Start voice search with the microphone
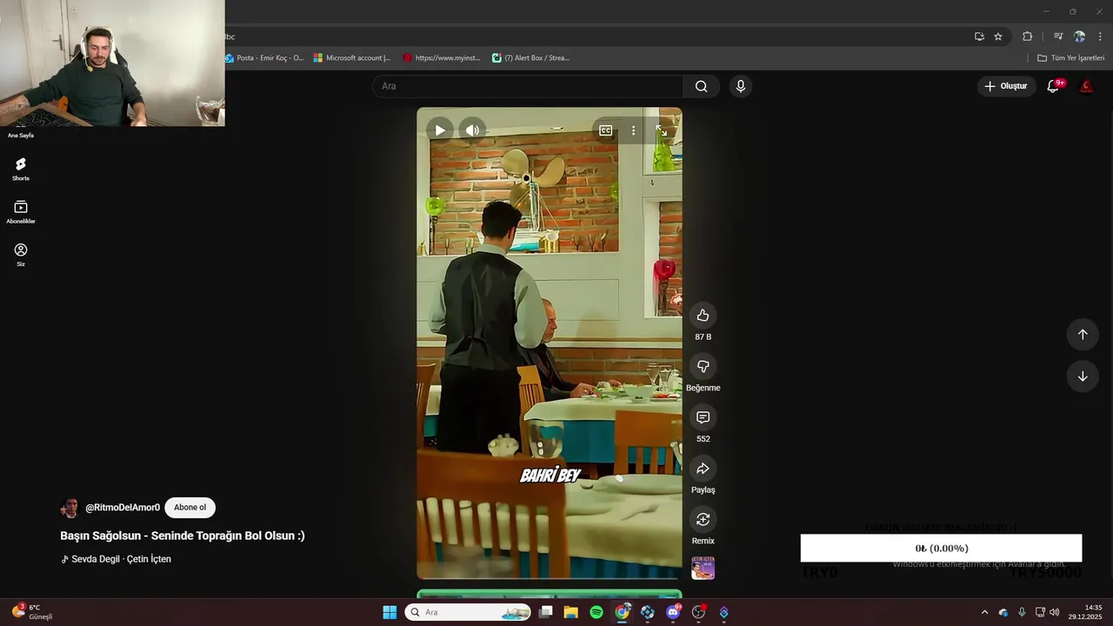 (741, 86)
